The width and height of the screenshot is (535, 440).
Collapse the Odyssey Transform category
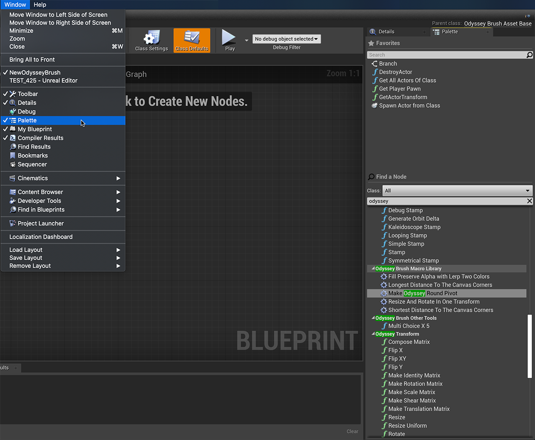pos(373,334)
